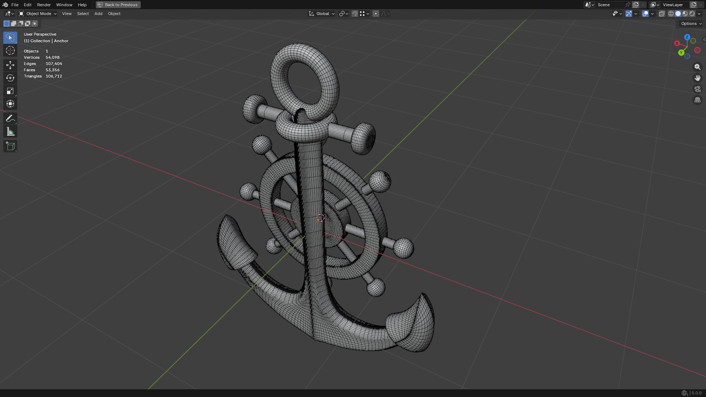Toggle viewport gizmos display
This screenshot has width=706, height=397.
629,14
